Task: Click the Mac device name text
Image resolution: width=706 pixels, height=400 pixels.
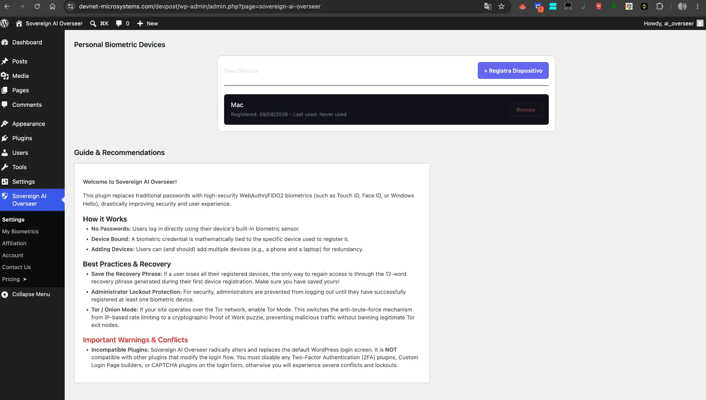Action: (237, 105)
